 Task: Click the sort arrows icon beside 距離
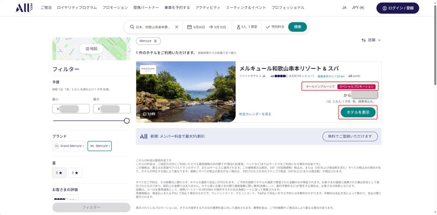pyautogui.click(x=364, y=40)
